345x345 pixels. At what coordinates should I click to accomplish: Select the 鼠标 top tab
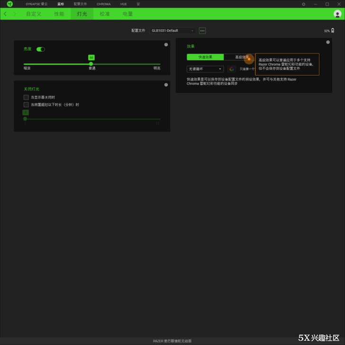(61, 4)
